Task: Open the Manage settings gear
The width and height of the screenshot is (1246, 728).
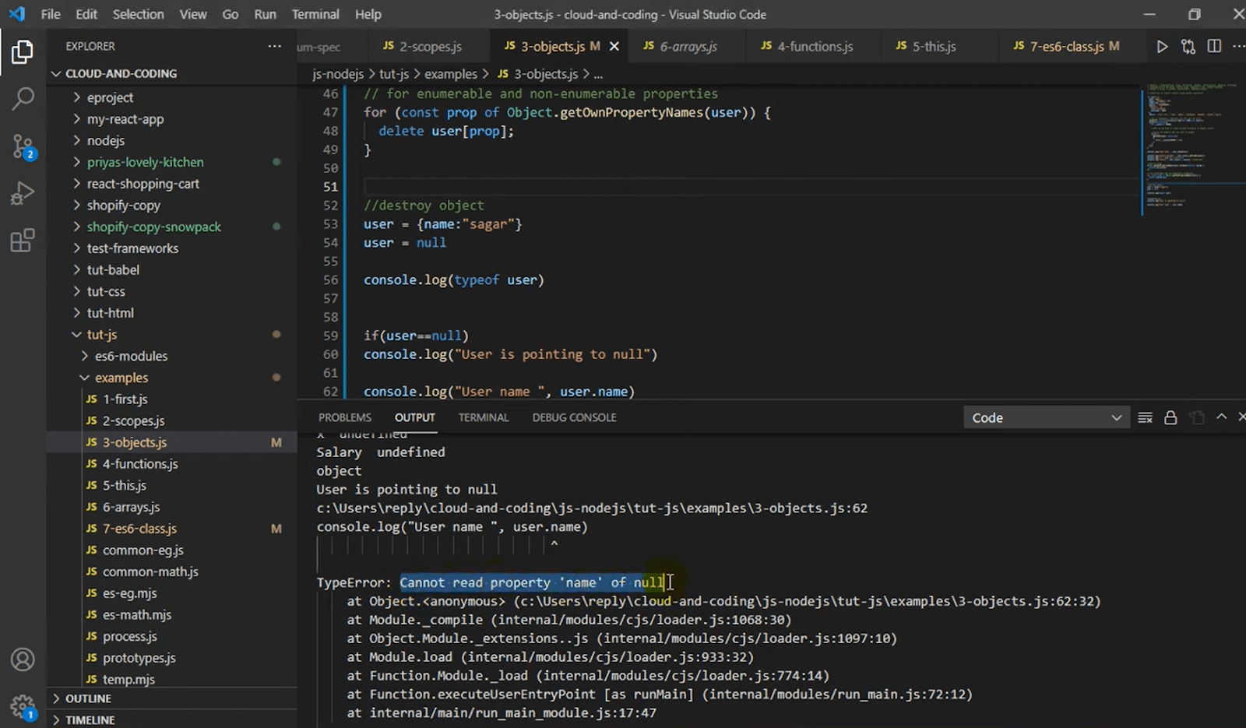Action: pyautogui.click(x=23, y=706)
